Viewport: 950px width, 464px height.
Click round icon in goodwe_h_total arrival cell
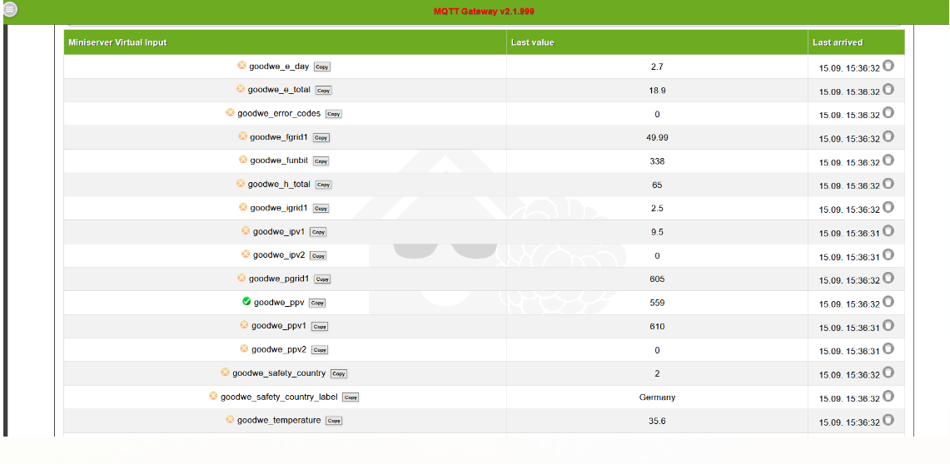[x=888, y=184]
